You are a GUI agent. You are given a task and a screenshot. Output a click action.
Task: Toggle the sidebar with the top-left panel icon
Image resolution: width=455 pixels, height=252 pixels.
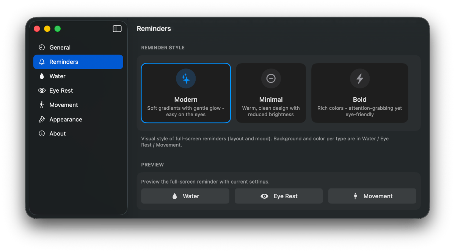tap(117, 28)
